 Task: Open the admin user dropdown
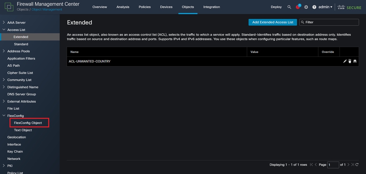[x=325, y=7]
